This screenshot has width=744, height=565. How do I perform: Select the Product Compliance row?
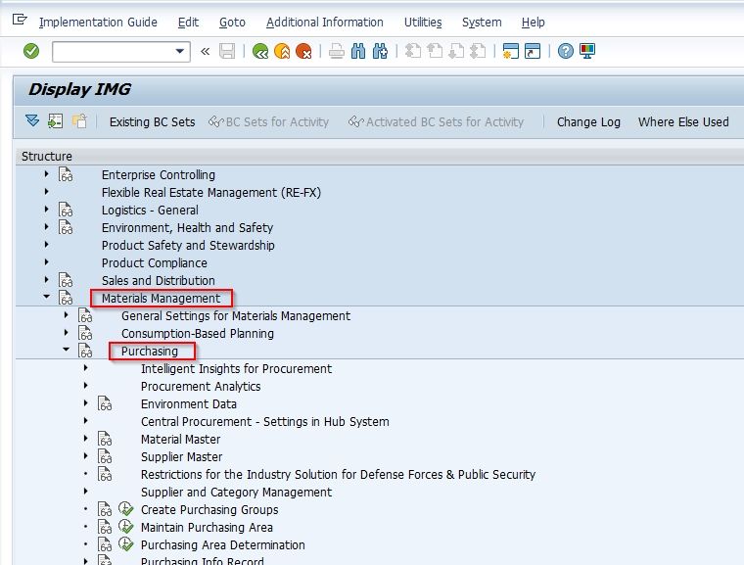pyautogui.click(x=155, y=262)
